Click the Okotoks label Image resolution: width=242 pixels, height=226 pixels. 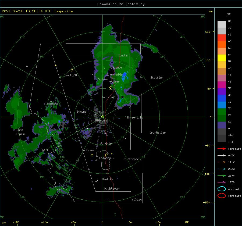pyautogui.click(x=108, y=179)
